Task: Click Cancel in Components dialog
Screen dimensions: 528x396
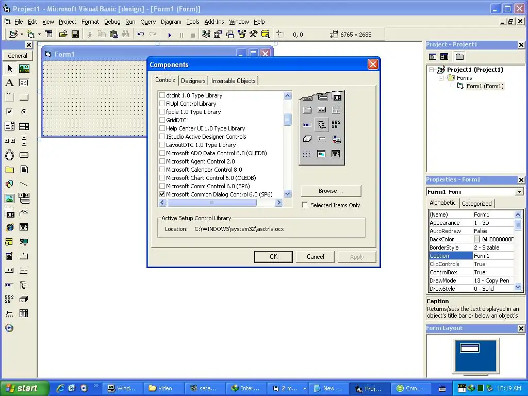Action: click(315, 257)
